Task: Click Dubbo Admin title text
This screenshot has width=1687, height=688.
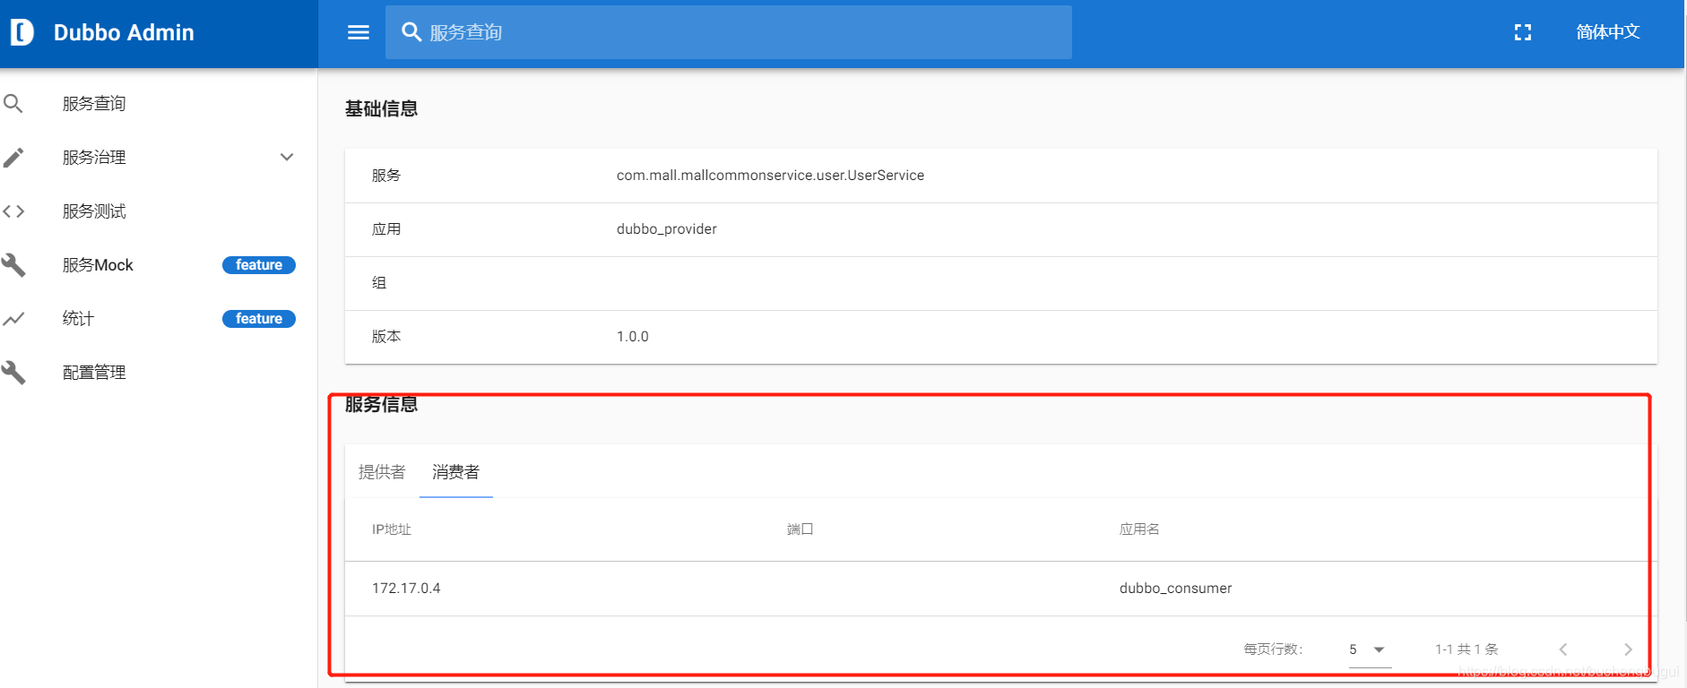Action: 124,32
